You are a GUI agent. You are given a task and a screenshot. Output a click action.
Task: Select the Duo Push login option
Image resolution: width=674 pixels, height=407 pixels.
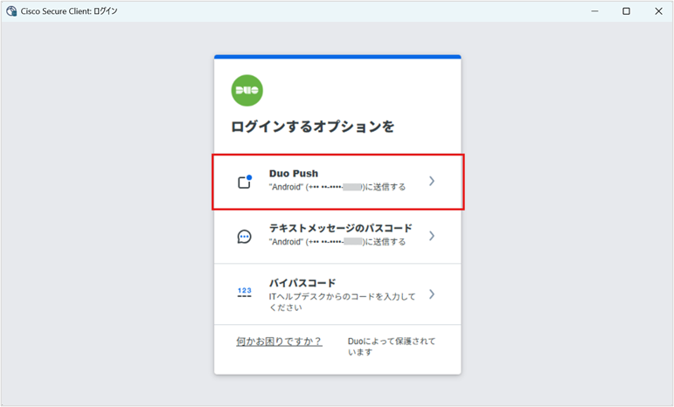tap(337, 182)
